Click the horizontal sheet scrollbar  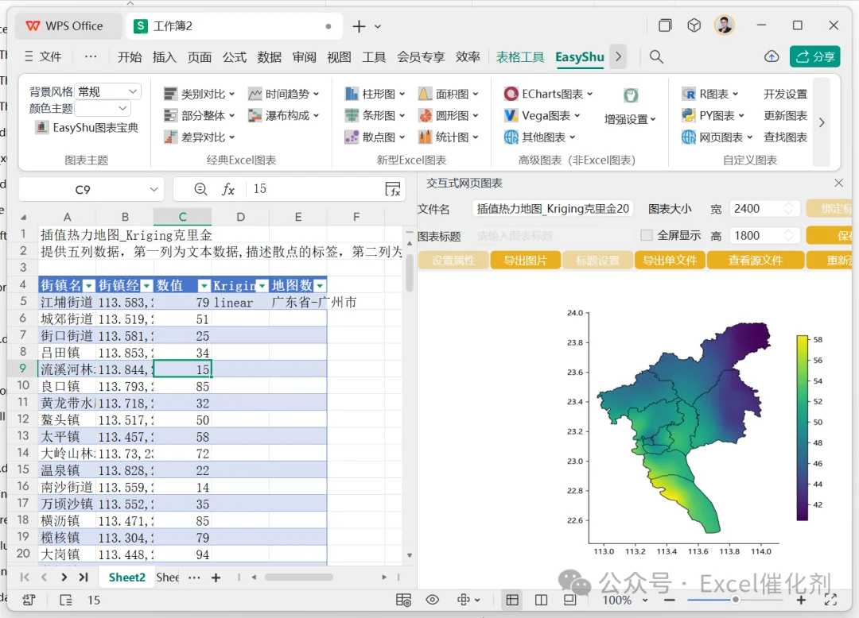(x=299, y=577)
